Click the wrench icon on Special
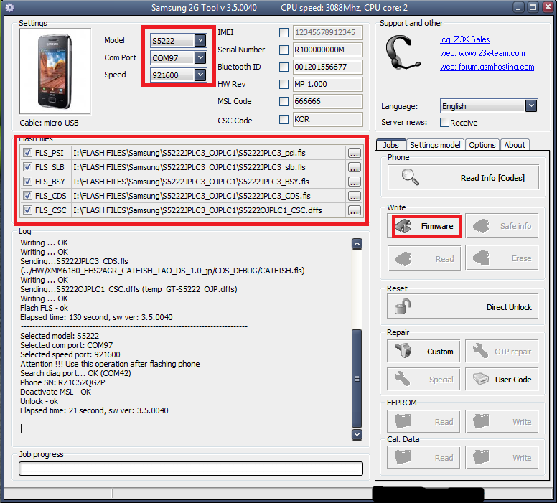Image resolution: width=557 pixels, height=503 pixels. pos(403,379)
